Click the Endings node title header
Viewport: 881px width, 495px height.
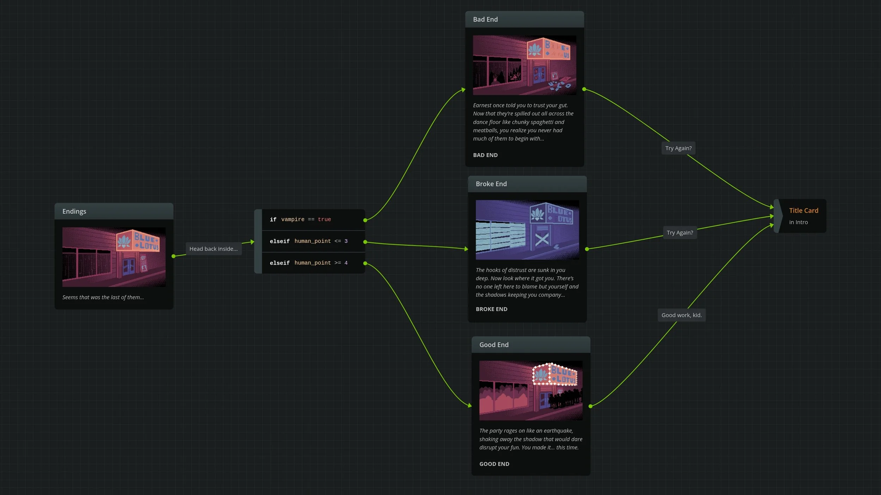113,211
